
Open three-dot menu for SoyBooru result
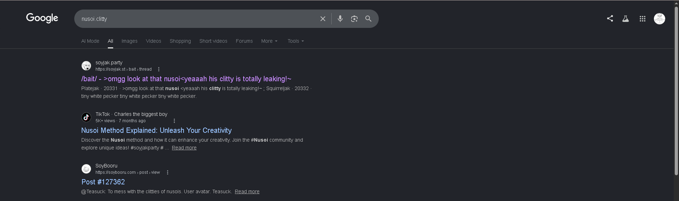point(168,172)
